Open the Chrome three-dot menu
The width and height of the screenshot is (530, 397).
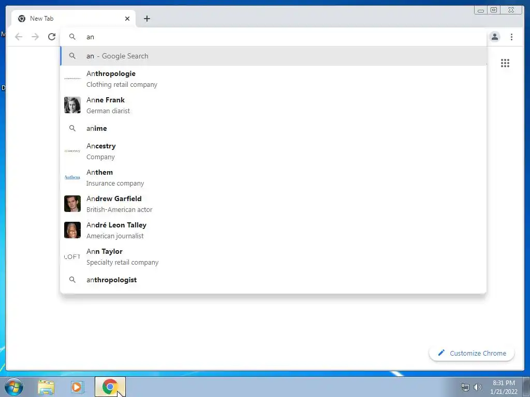point(511,37)
